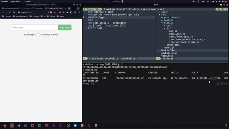Screen dimensions: 229x129
Task: Click the volume icon in system tray
Action: point(219,1)
